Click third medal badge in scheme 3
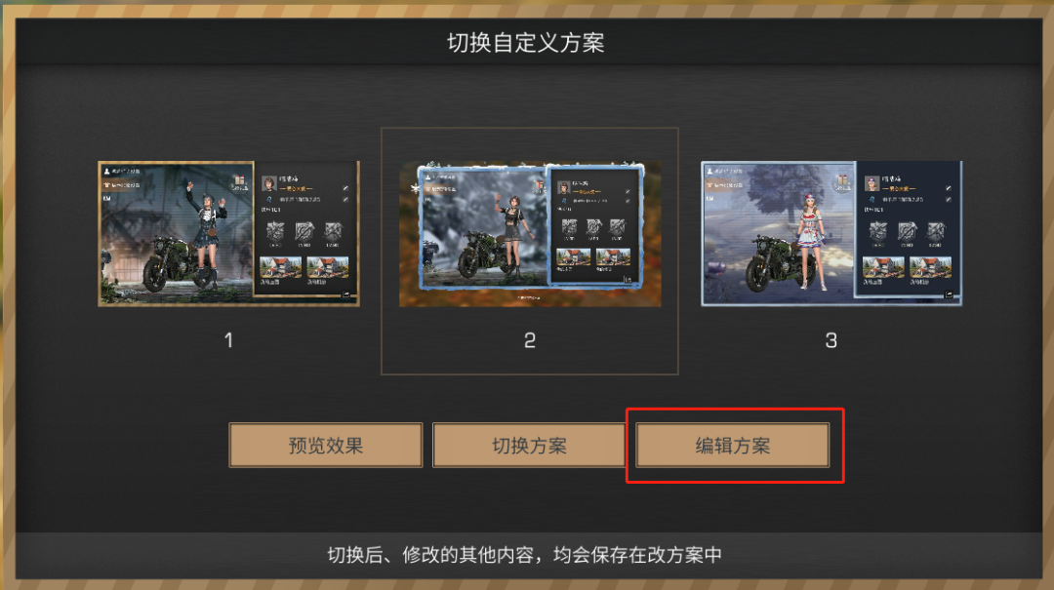 pyautogui.click(x=936, y=232)
